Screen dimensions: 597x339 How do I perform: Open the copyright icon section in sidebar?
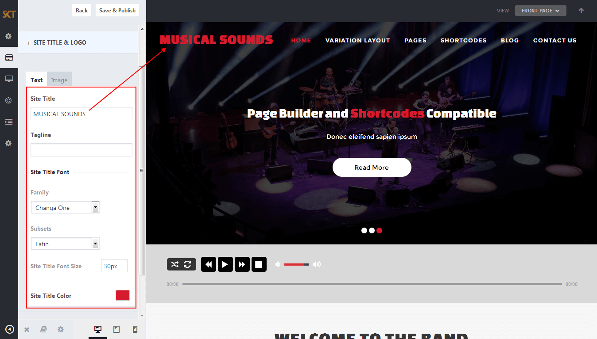pos(8,100)
